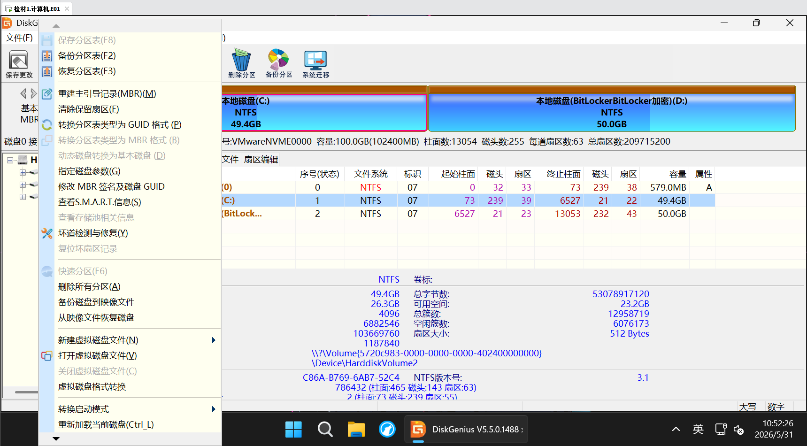Screen dimensions: 807x446
Task: Select the BitLock... partition row in table
Action: 468,214
